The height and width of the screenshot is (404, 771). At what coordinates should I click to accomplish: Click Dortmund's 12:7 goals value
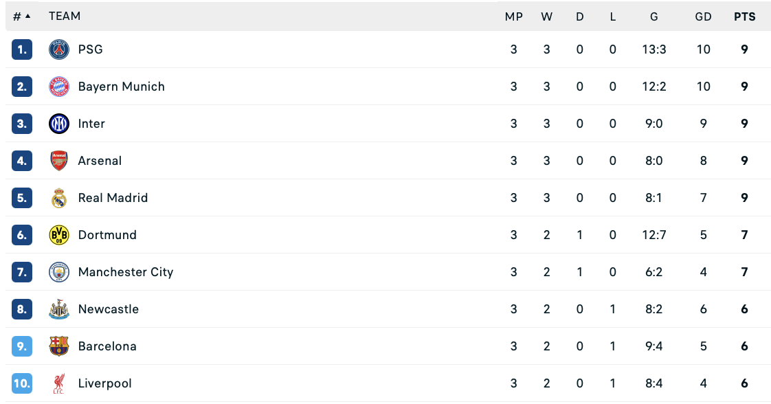point(653,235)
